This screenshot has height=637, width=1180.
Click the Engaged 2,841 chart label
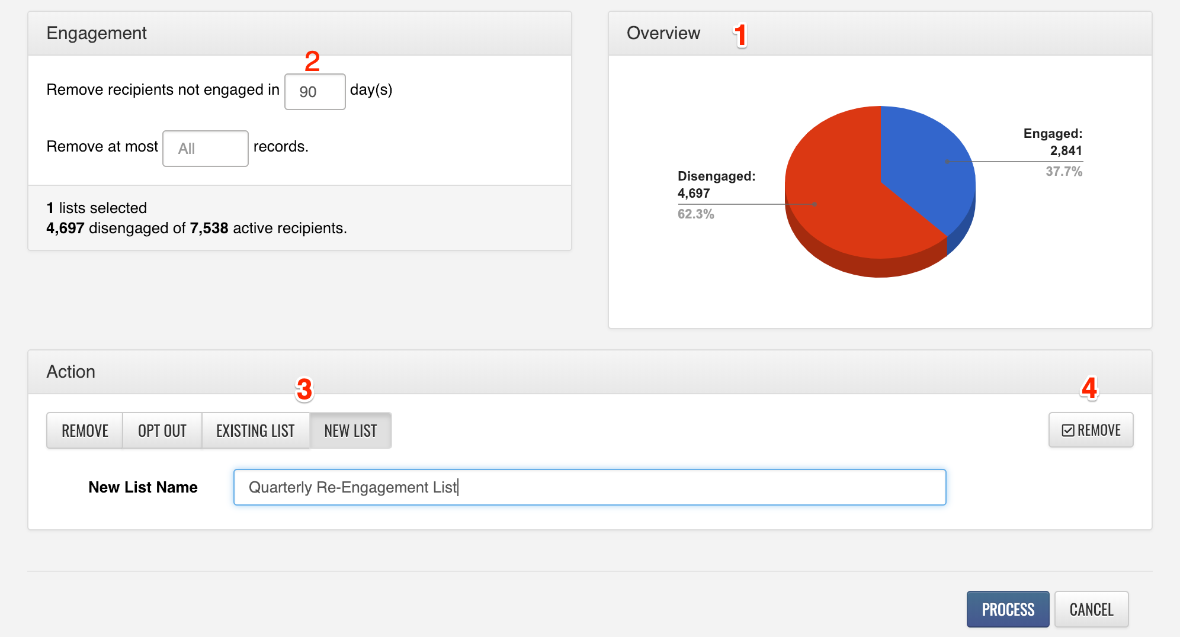point(1053,143)
